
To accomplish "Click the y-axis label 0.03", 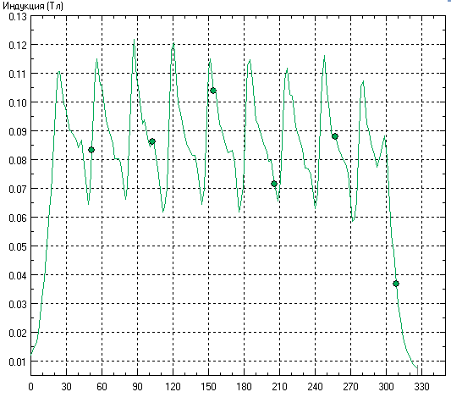I will 18,304.
